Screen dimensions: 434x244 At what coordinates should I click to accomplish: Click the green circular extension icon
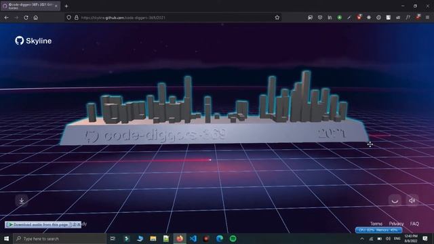(339, 18)
